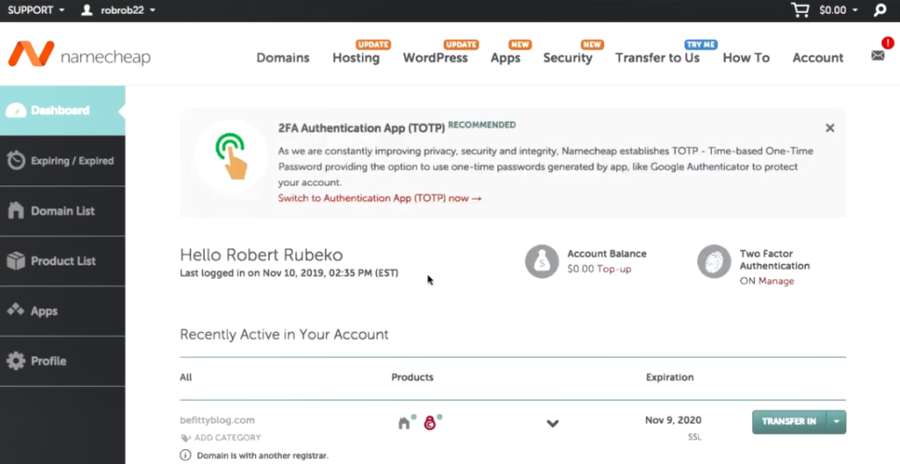Click the Apps diamonds icon
This screenshot has width=900, height=464.
coord(16,310)
